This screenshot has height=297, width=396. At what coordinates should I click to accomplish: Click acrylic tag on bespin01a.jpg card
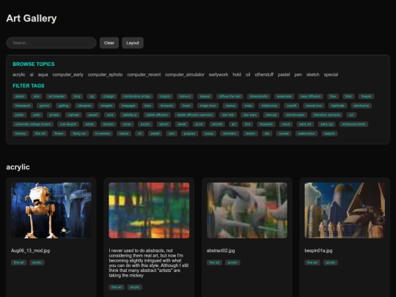coord(330,263)
